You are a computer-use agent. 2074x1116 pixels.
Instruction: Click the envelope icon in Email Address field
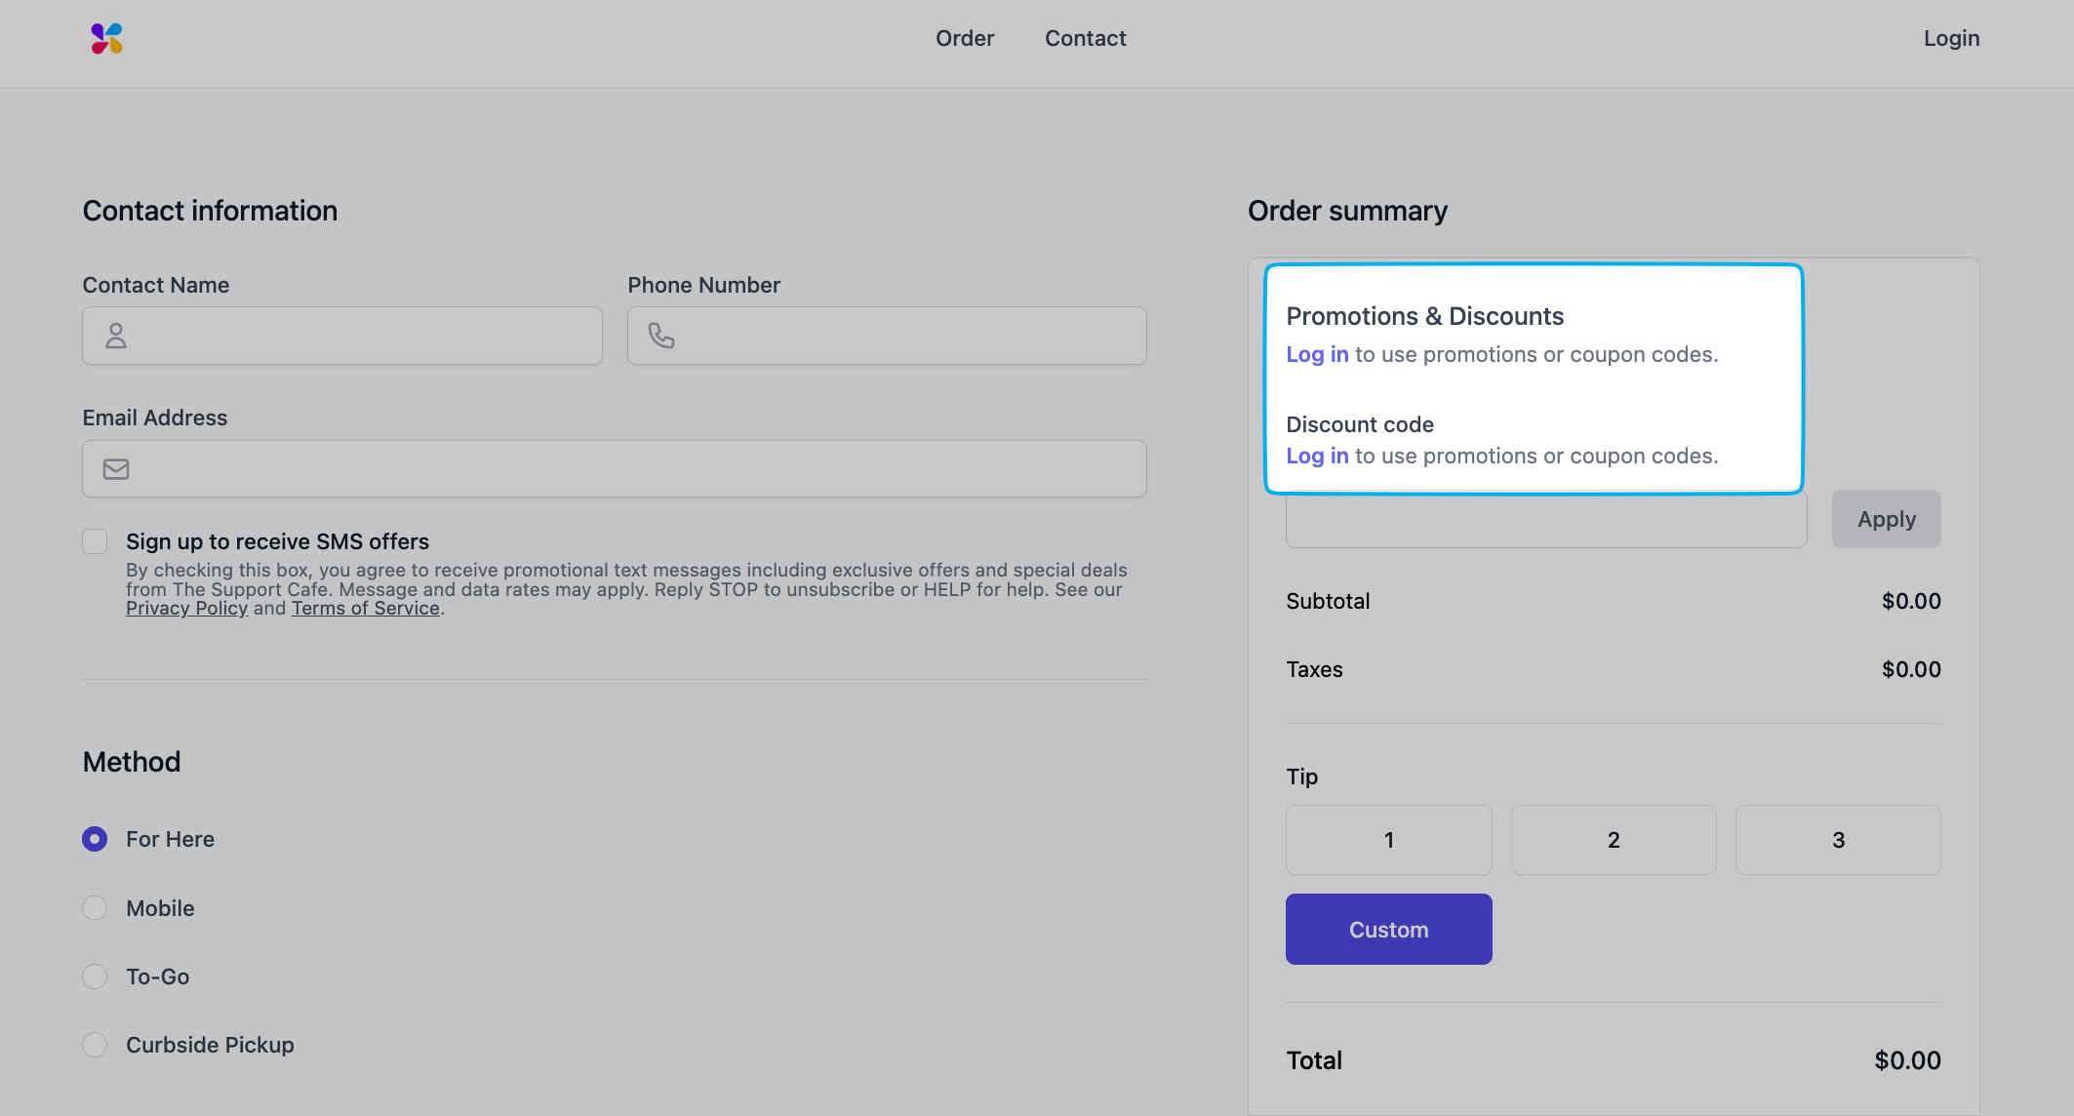pyautogui.click(x=116, y=469)
